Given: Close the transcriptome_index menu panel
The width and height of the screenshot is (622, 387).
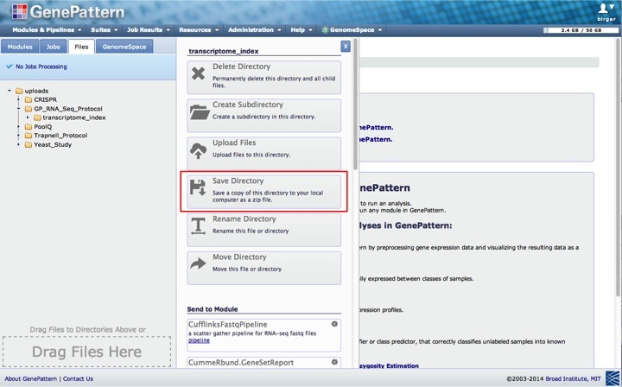Looking at the screenshot, I should tap(346, 47).
